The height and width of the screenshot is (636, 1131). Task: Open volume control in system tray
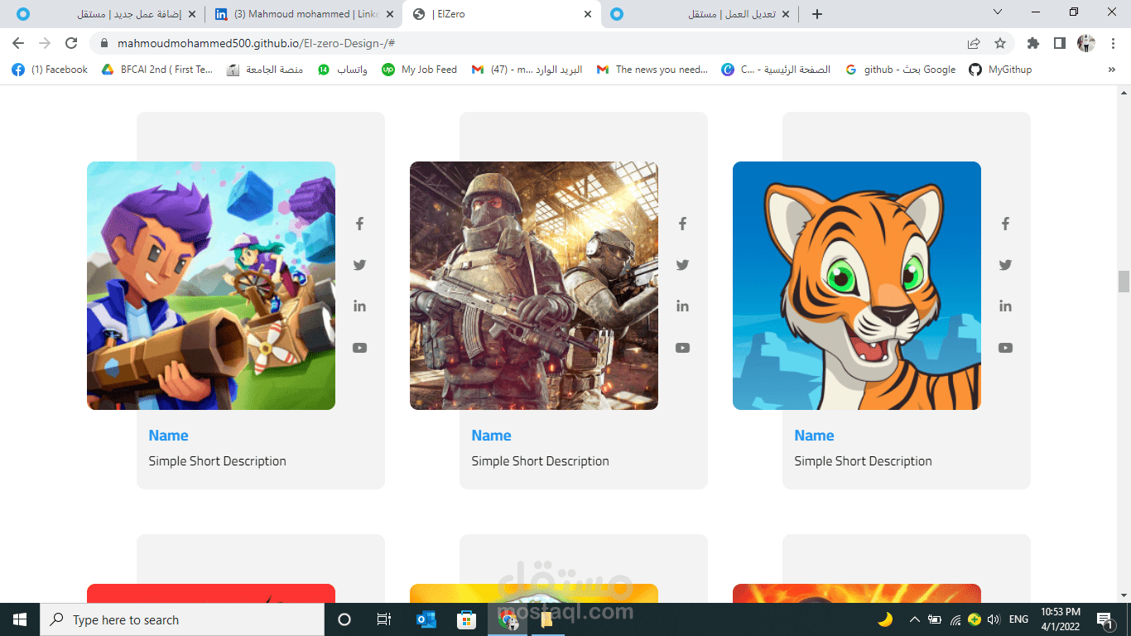click(994, 619)
